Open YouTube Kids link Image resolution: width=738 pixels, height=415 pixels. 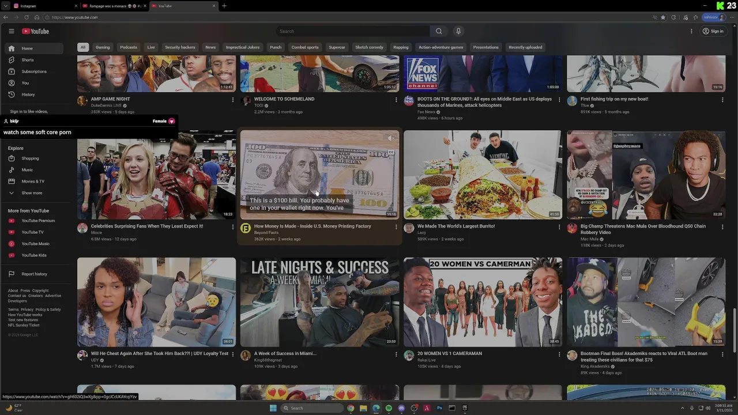[34, 255]
